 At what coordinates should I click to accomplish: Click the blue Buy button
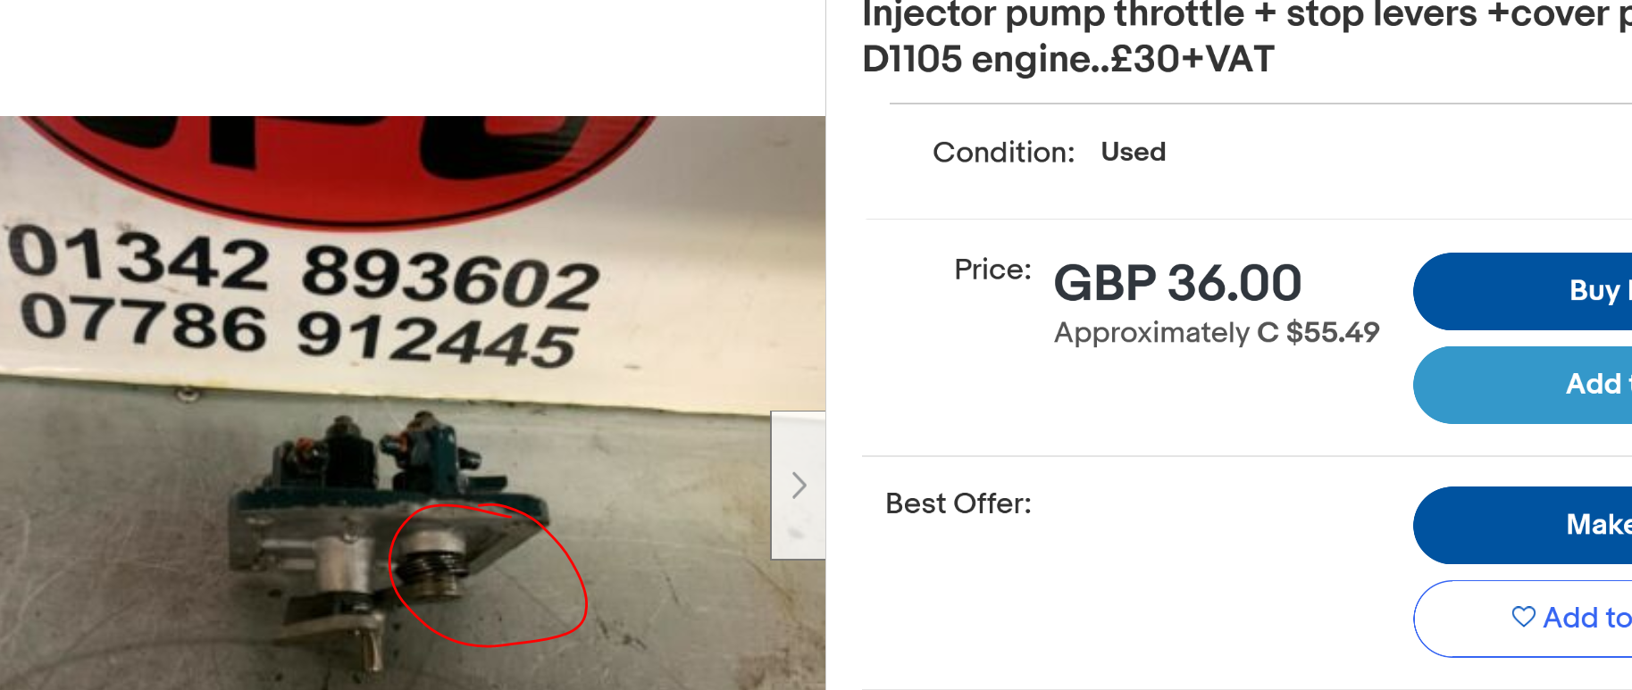[x=1523, y=291]
